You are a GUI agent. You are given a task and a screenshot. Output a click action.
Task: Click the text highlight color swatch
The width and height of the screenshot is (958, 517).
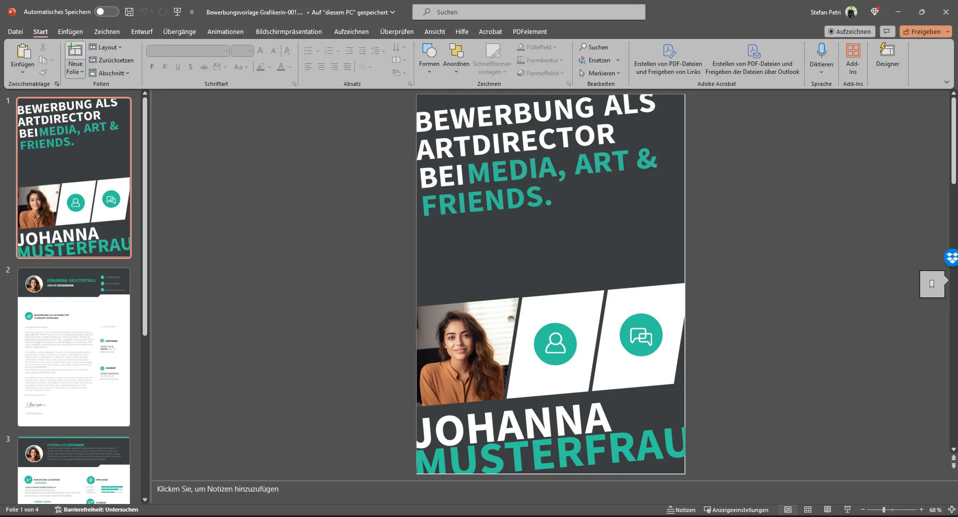coord(260,67)
